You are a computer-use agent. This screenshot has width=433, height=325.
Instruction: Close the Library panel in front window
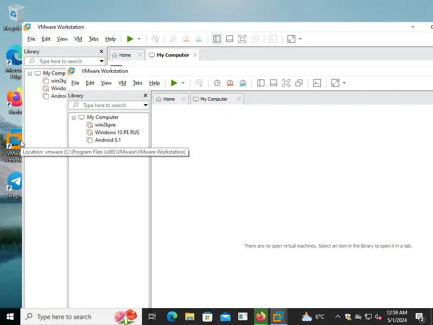tap(145, 95)
